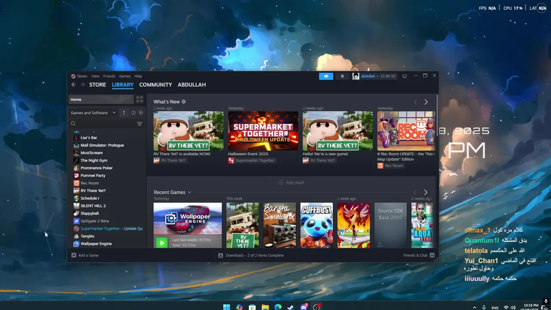
Task: Open the STORE tab
Action: point(97,85)
